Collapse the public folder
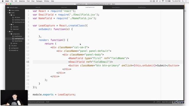The height and width of the screenshot is (106, 189). (x=8, y=13)
